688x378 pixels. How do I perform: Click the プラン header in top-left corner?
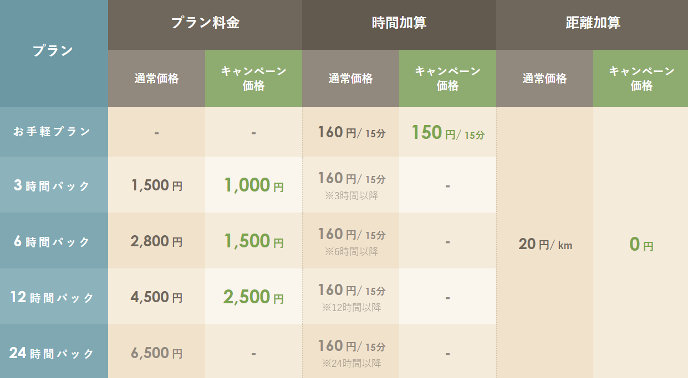tap(53, 51)
